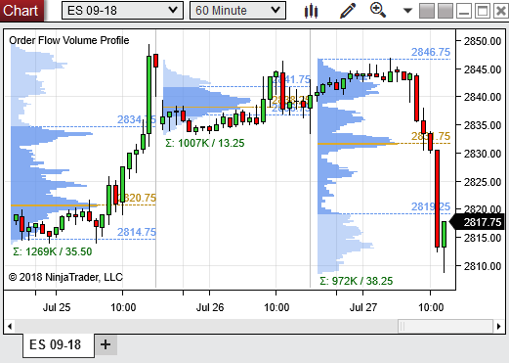Click the scrollbar right arrow

[499, 326]
